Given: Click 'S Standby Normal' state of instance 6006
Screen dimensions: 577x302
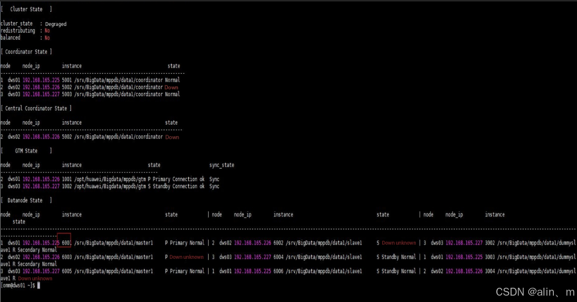Looking at the screenshot, I should tap(396, 271).
